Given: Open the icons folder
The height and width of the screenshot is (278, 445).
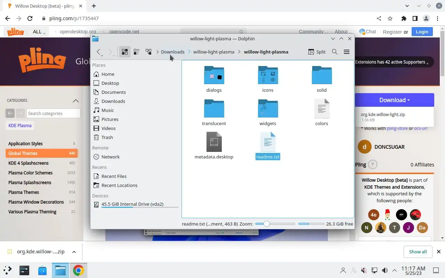Looking at the screenshot, I should click(268, 79).
